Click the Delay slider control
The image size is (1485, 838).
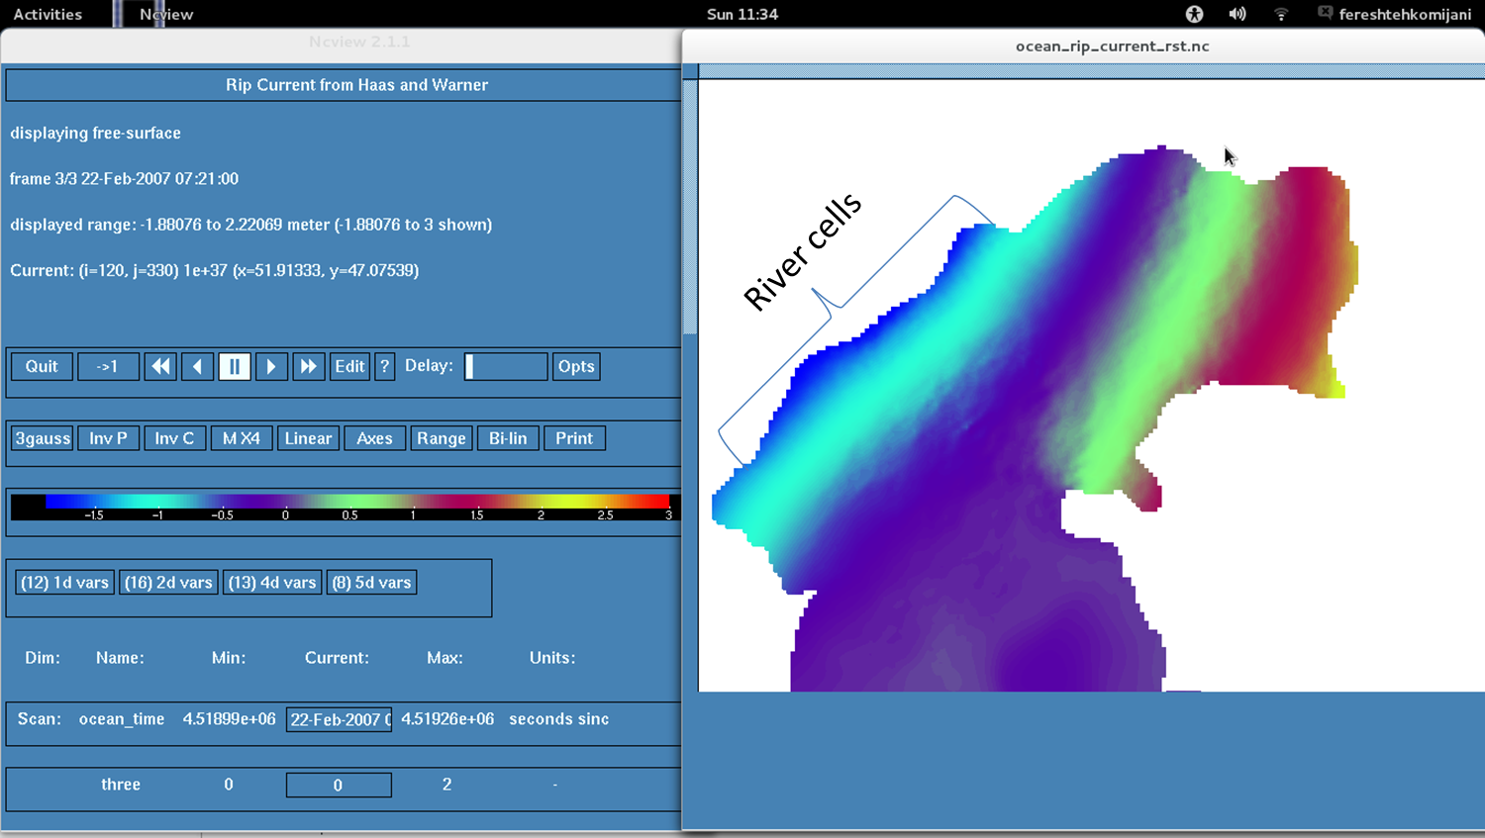[505, 366]
